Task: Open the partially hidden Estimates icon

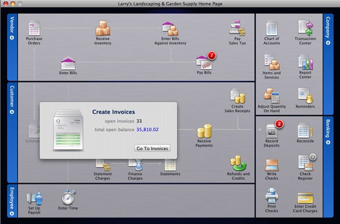Action: 34,130
